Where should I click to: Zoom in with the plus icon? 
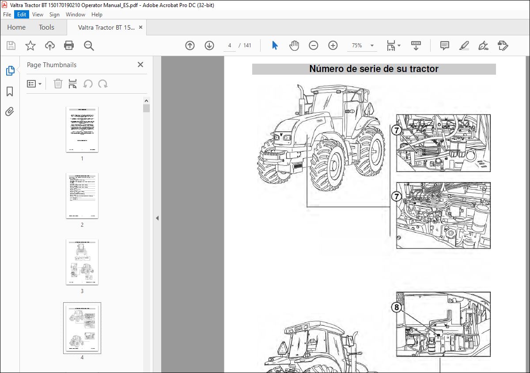click(x=333, y=46)
